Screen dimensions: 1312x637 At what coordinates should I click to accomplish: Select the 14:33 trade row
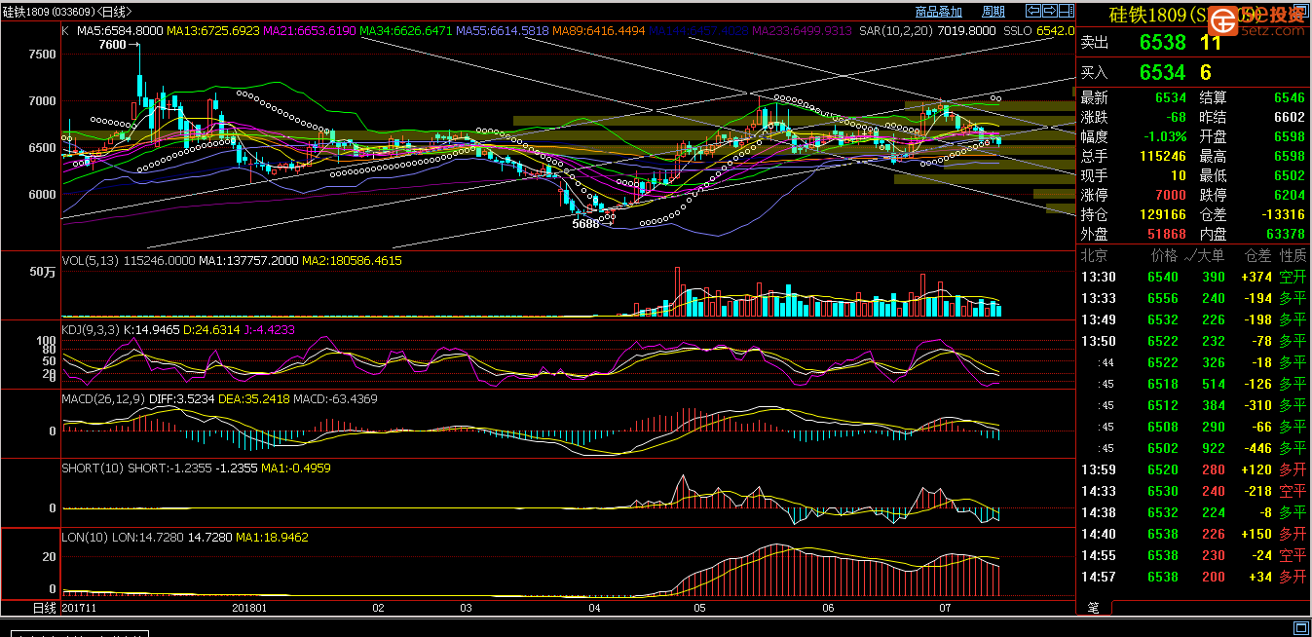pyautogui.click(x=1193, y=491)
